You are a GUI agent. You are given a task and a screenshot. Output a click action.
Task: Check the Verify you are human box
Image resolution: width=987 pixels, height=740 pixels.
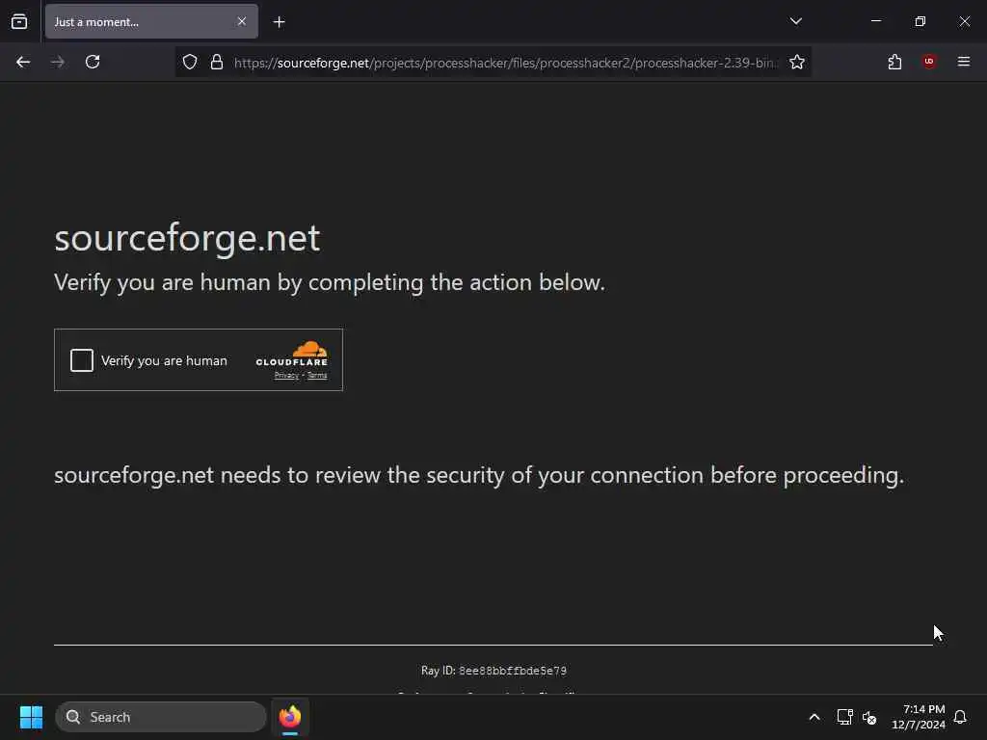pyautogui.click(x=82, y=360)
